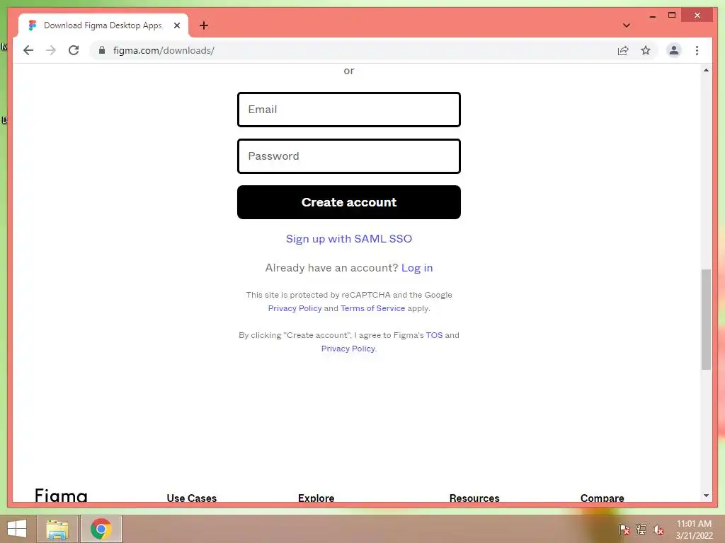The height and width of the screenshot is (543, 725).
Task: Share this page using the share icon
Action: [623, 50]
